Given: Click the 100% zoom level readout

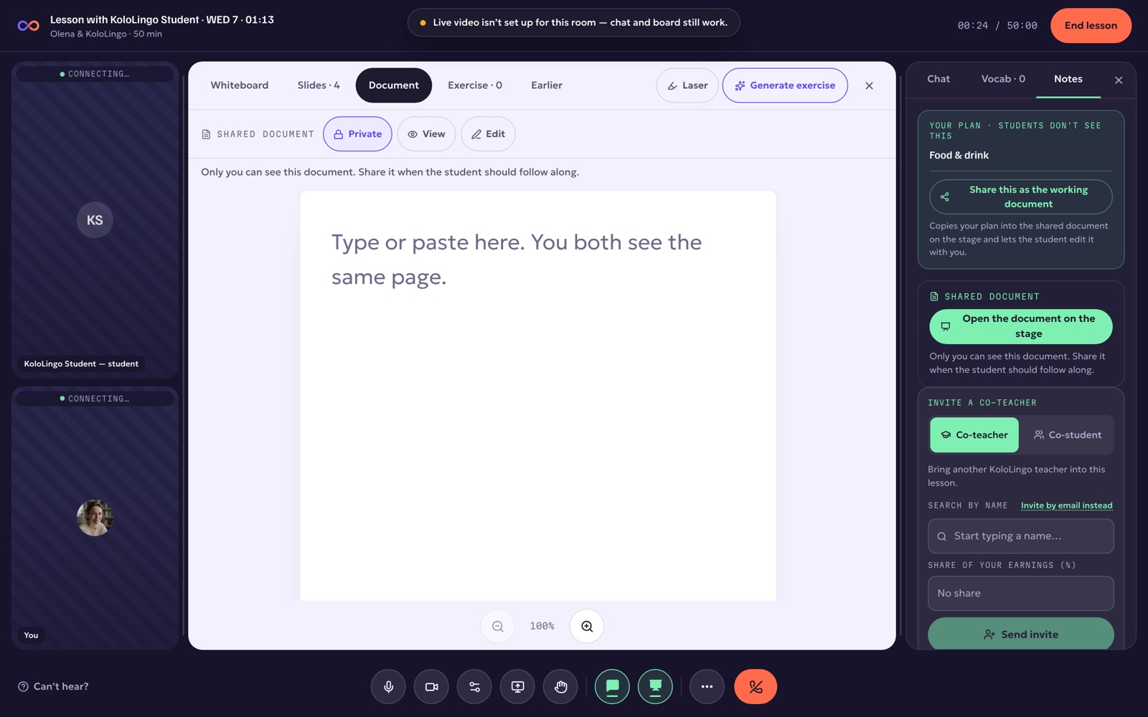Looking at the screenshot, I should pos(542,626).
